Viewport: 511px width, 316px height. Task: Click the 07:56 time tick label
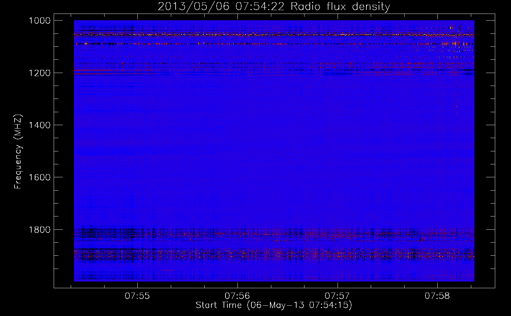237,296
